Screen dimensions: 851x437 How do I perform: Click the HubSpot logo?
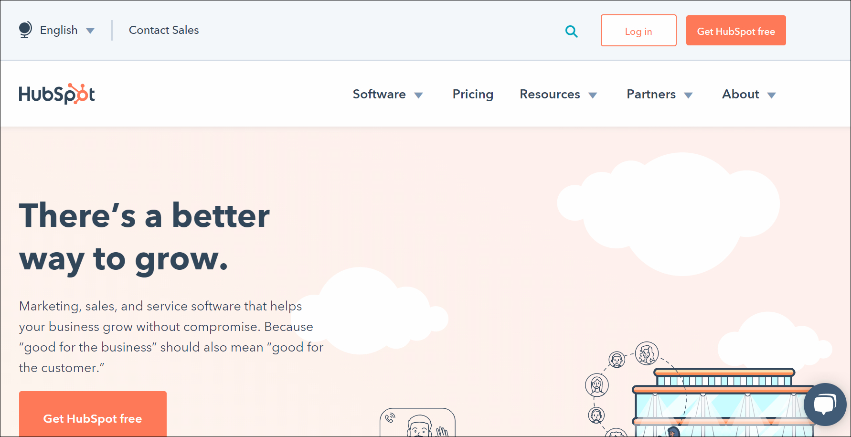tap(57, 94)
